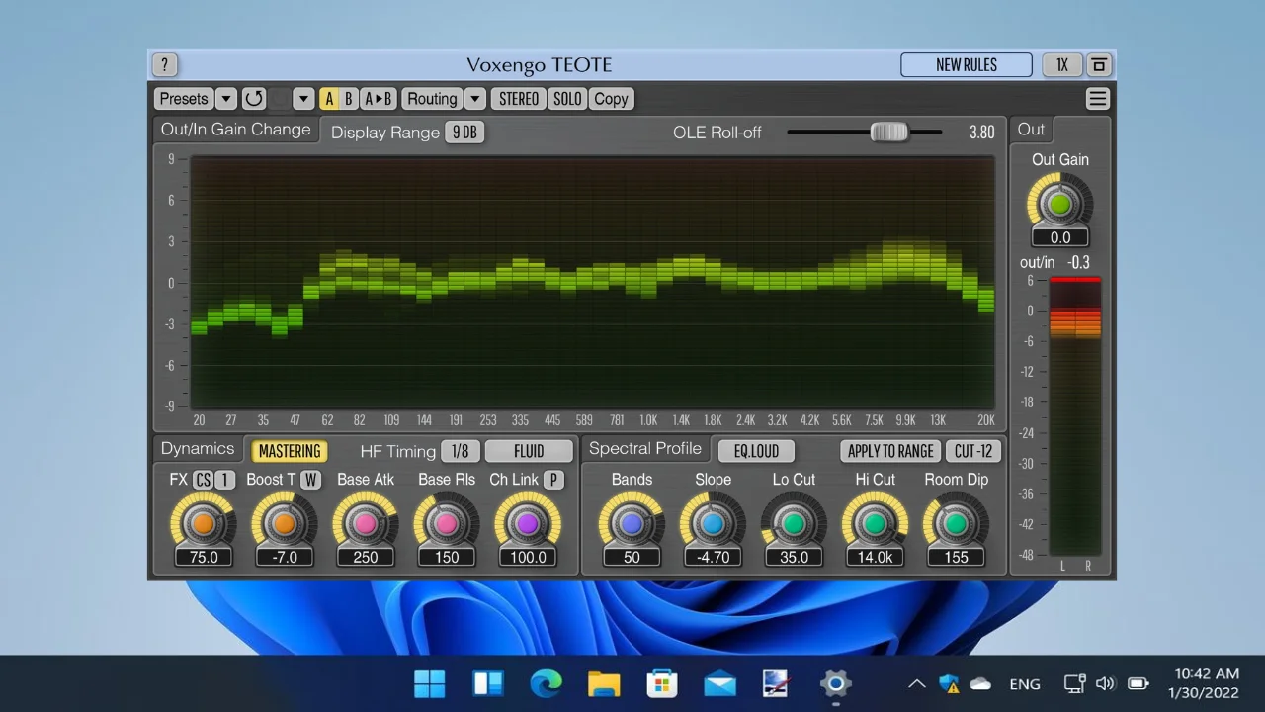Open the help question mark button
This screenshot has width=1265, height=712.
pyautogui.click(x=164, y=65)
